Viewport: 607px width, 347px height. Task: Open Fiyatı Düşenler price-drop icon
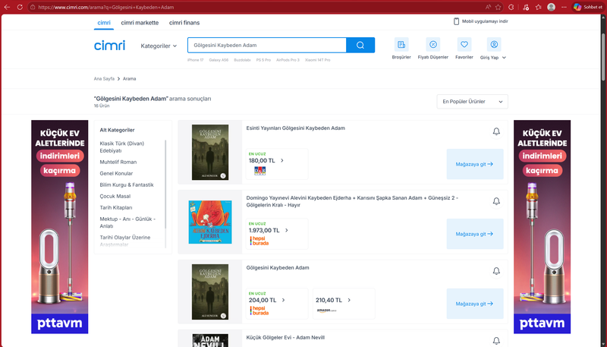(x=432, y=45)
